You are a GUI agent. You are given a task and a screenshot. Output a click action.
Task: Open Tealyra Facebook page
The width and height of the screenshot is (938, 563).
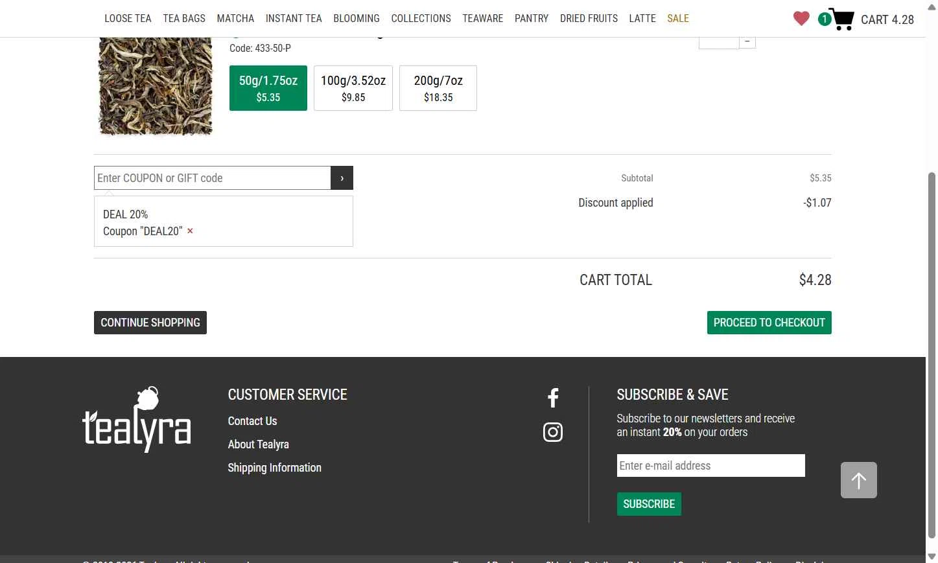553,398
